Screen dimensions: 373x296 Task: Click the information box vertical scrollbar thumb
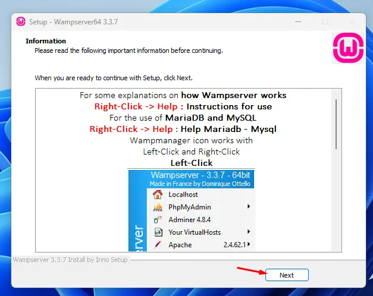pyautogui.click(x=336, y=124)
